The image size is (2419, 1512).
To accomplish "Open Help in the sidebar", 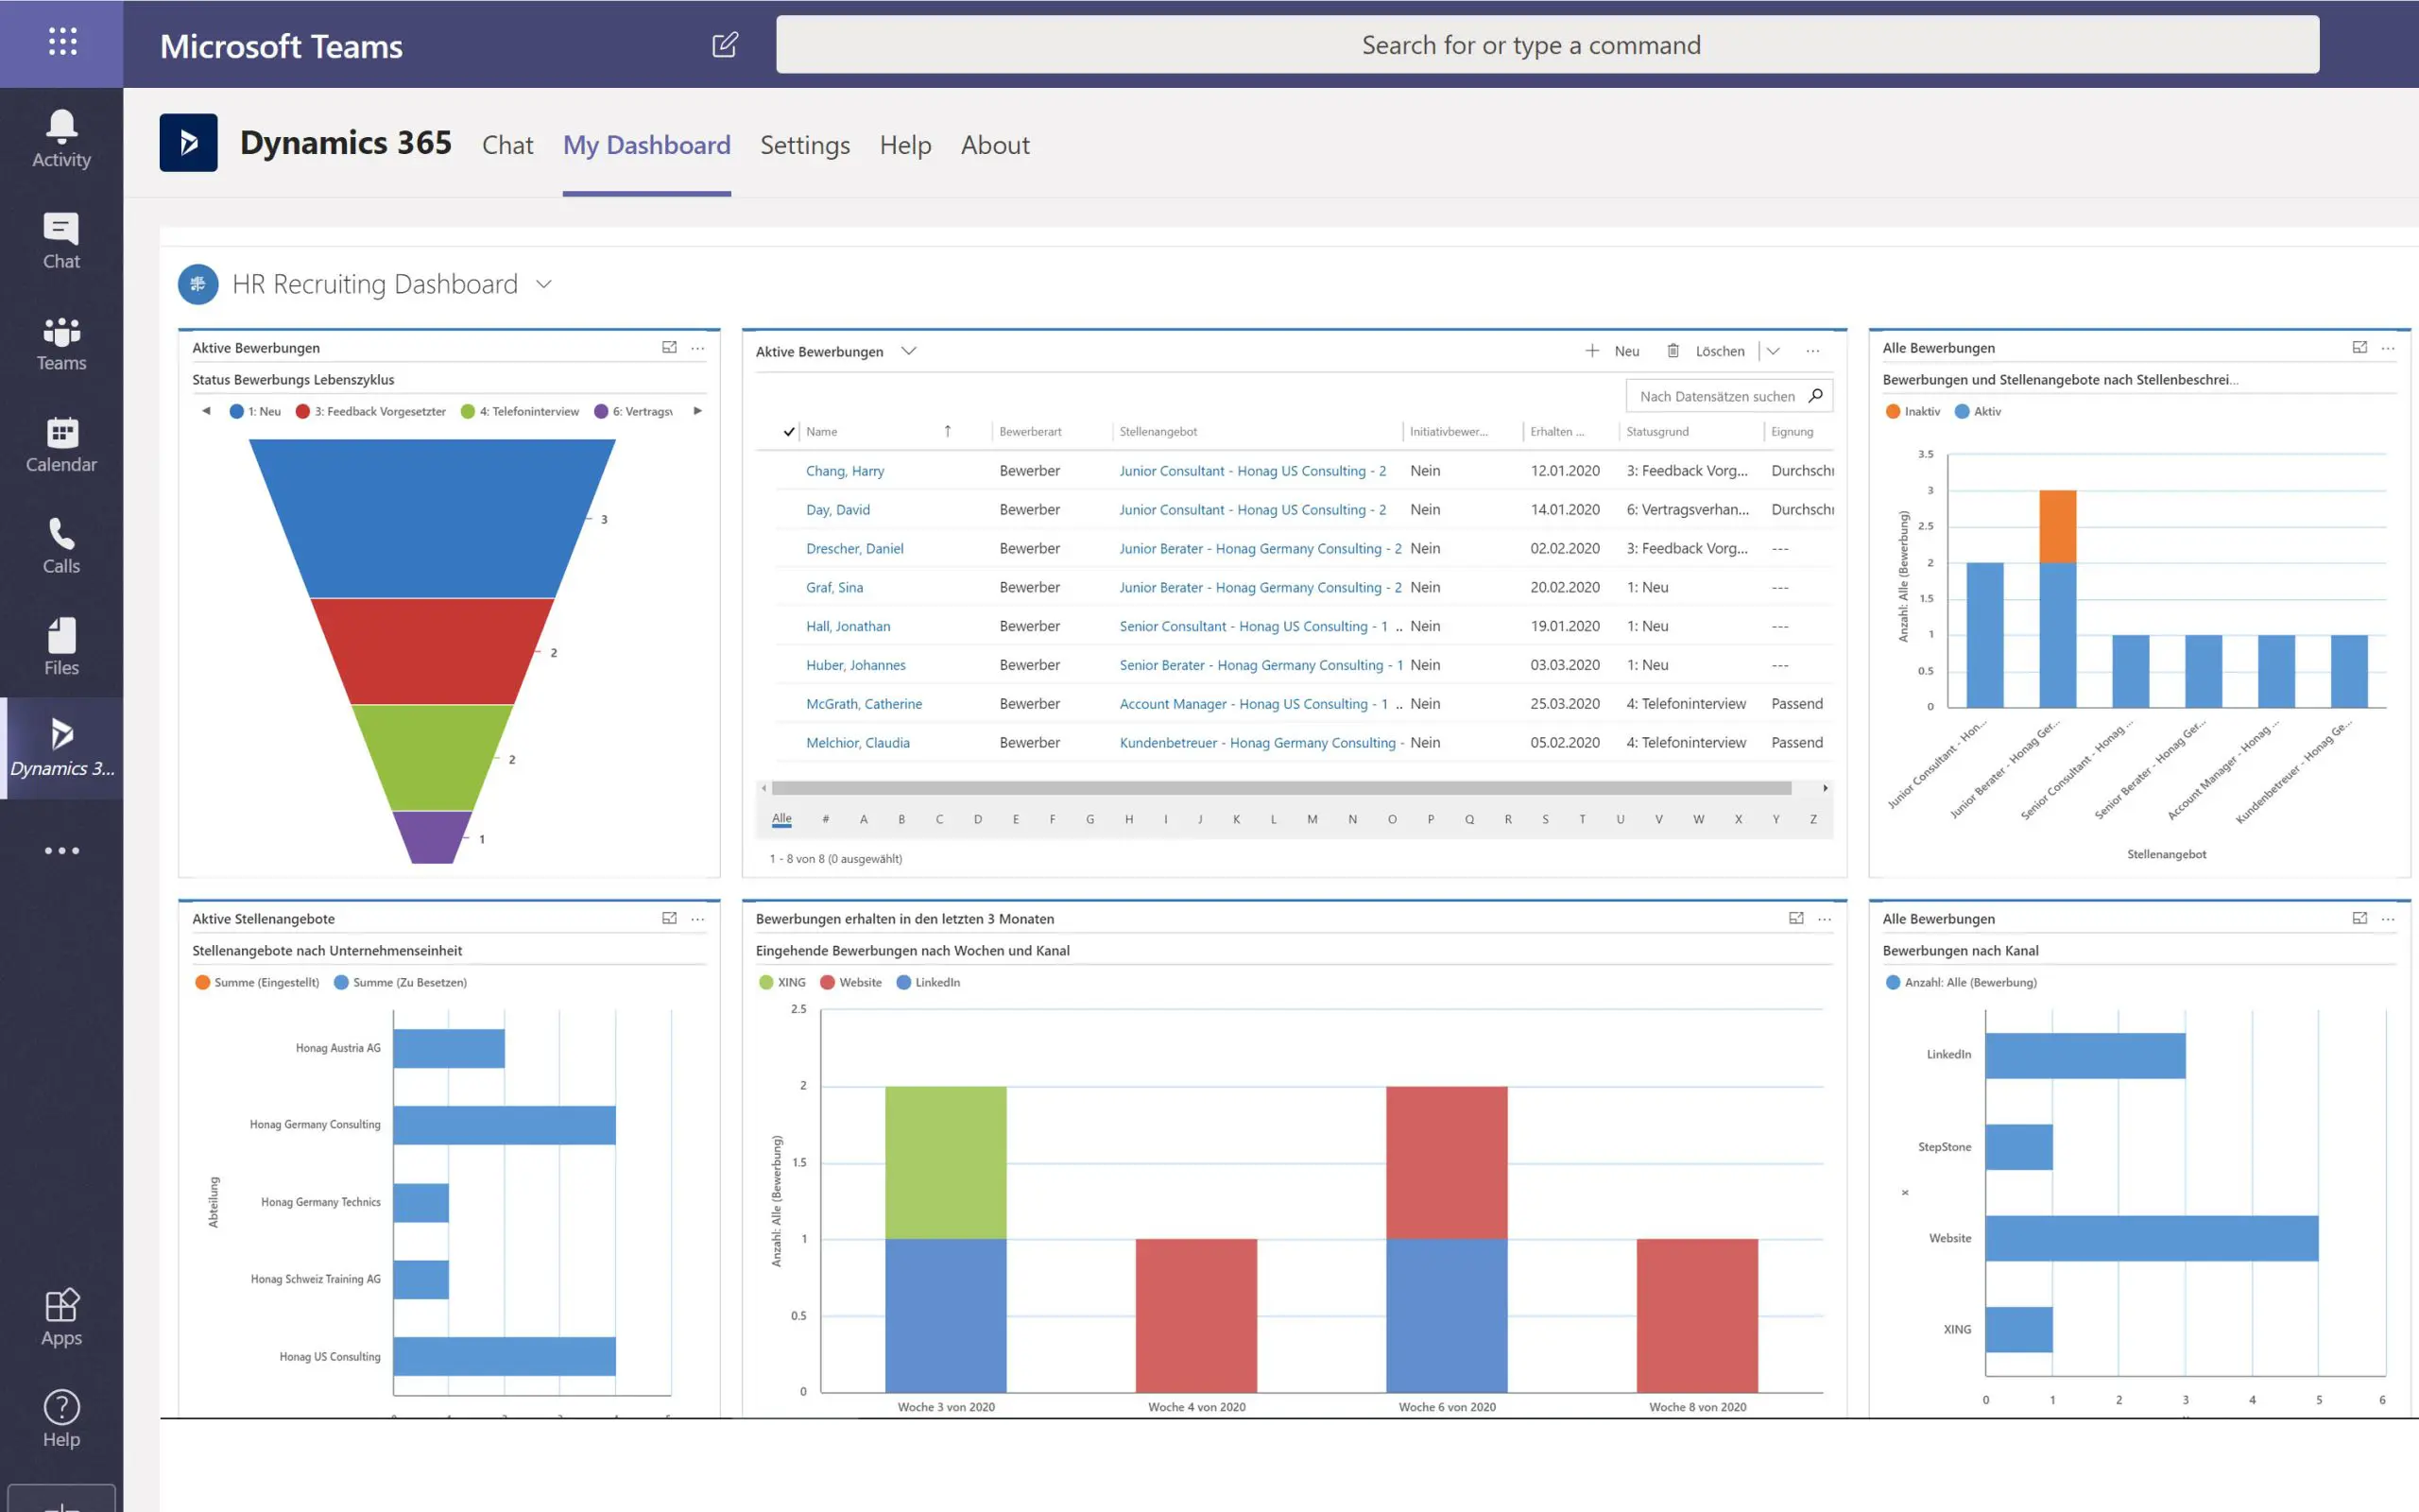I will (x=61, y=1419).
